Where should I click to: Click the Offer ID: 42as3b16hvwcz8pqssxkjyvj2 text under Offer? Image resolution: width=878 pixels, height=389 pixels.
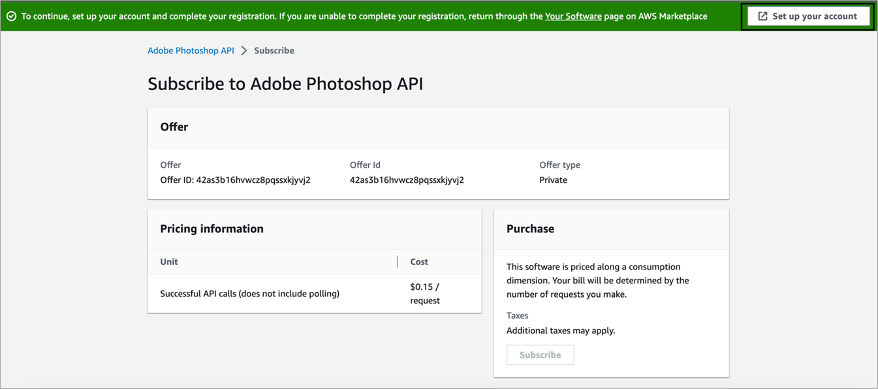coord(235,180)
